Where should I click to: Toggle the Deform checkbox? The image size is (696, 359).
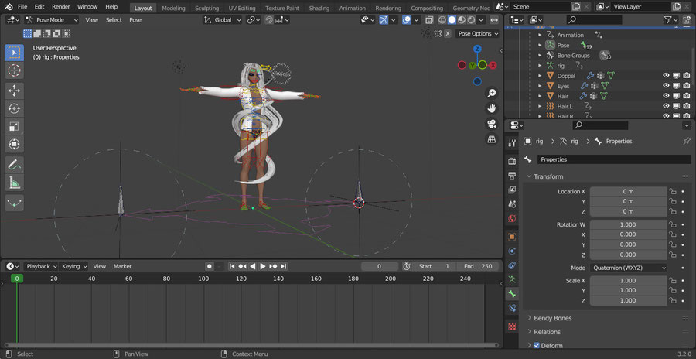pos(536,345)
